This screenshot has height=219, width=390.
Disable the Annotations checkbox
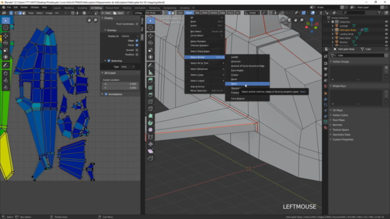tap(106, 94)
